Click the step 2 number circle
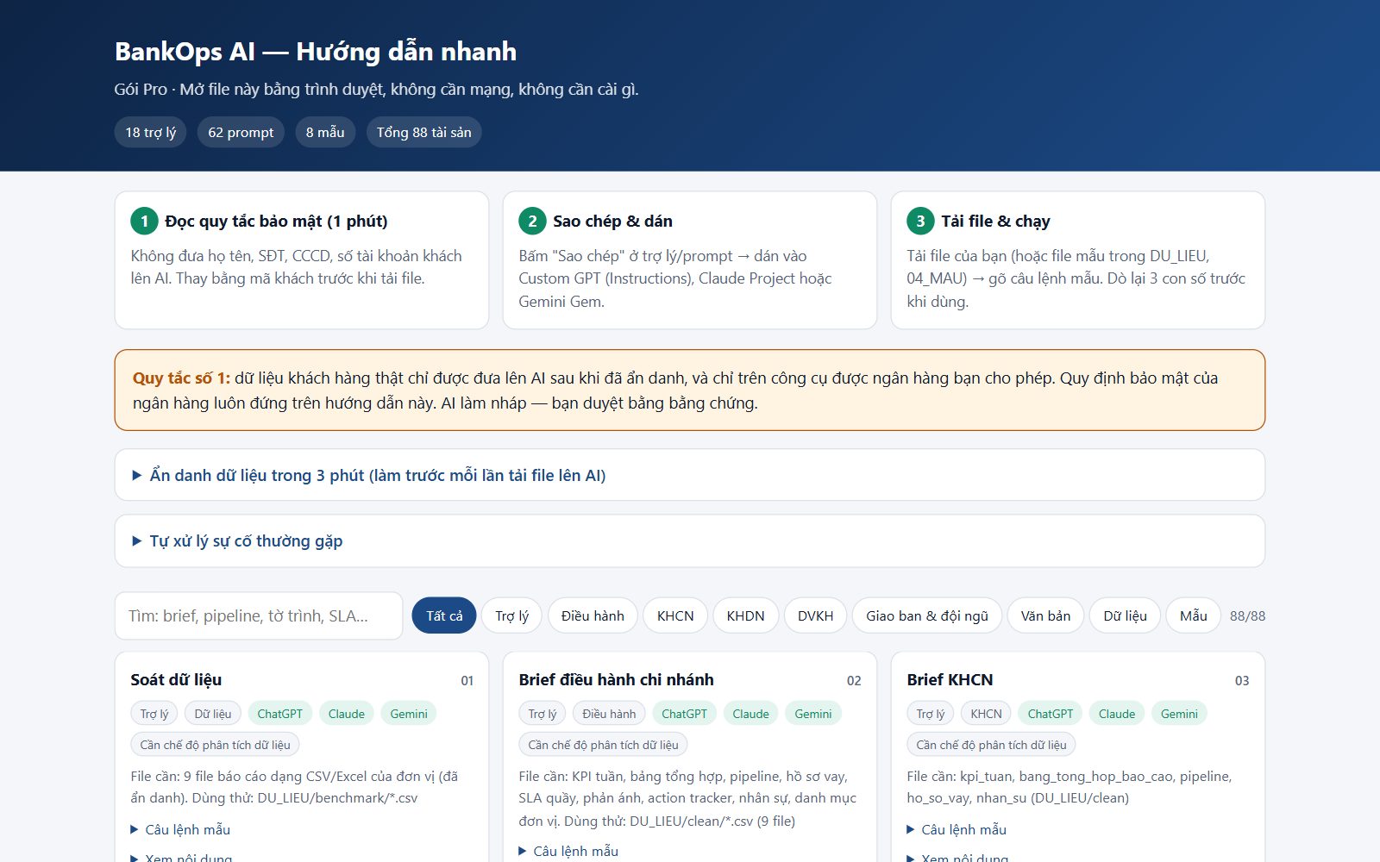Viewport: 1380px width, 862px height. [532, 221]
